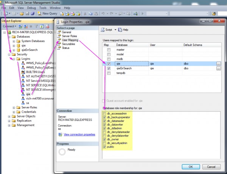227x174 pixels.
Task: Expand the Management node
Action: (9, 125)
